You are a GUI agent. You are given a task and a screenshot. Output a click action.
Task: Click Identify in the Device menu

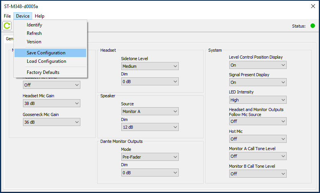34,25
